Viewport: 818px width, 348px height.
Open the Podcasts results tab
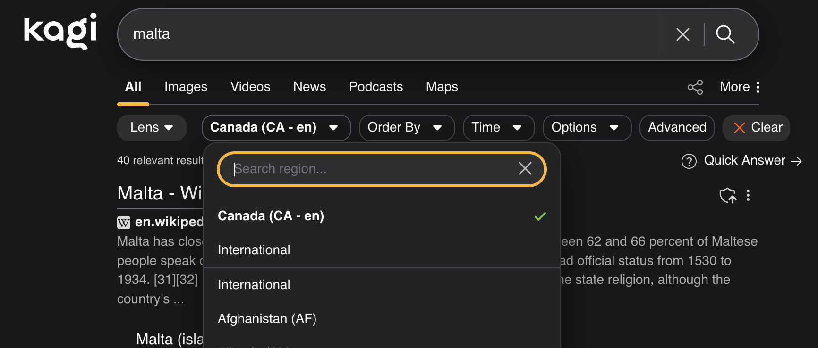[x=375, y=87]
